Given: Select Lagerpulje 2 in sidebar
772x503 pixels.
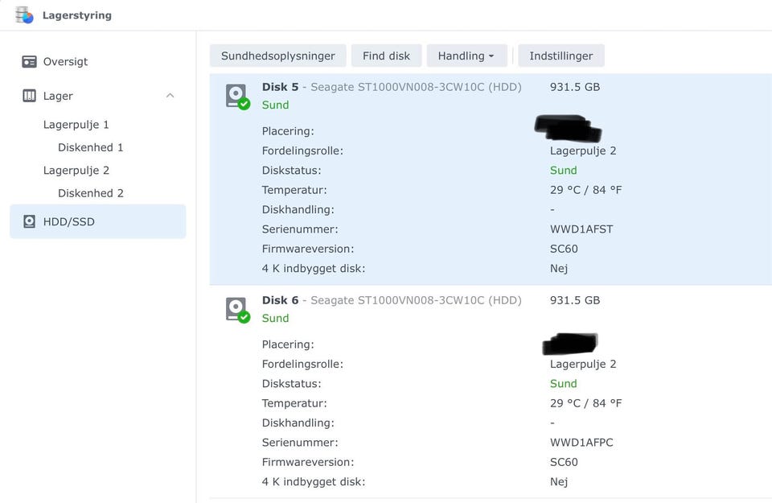Looking at the screenshot, I should pos(76,171).
